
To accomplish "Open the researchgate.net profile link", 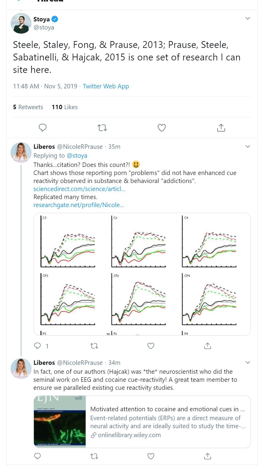I will point(79,205).
